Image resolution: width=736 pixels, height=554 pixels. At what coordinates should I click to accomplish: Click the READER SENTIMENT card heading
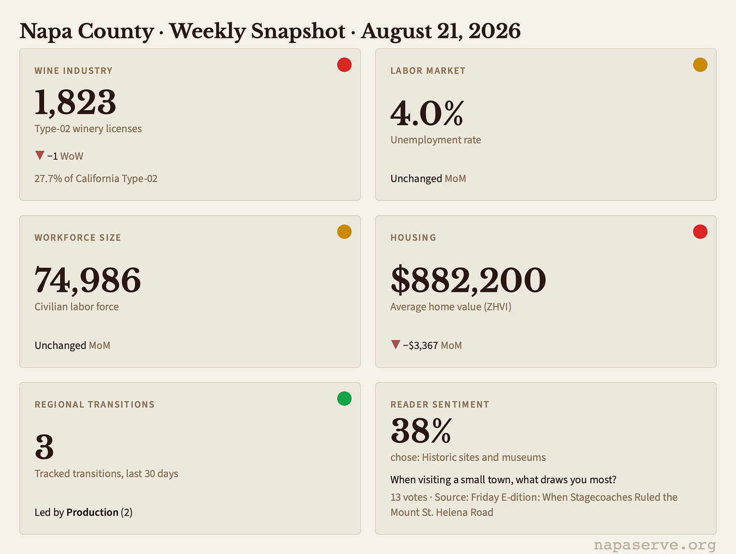440,405
